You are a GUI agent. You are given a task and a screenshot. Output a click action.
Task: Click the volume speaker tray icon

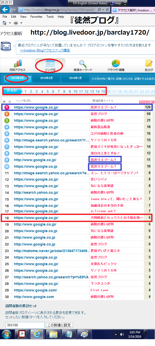[122, 334]
